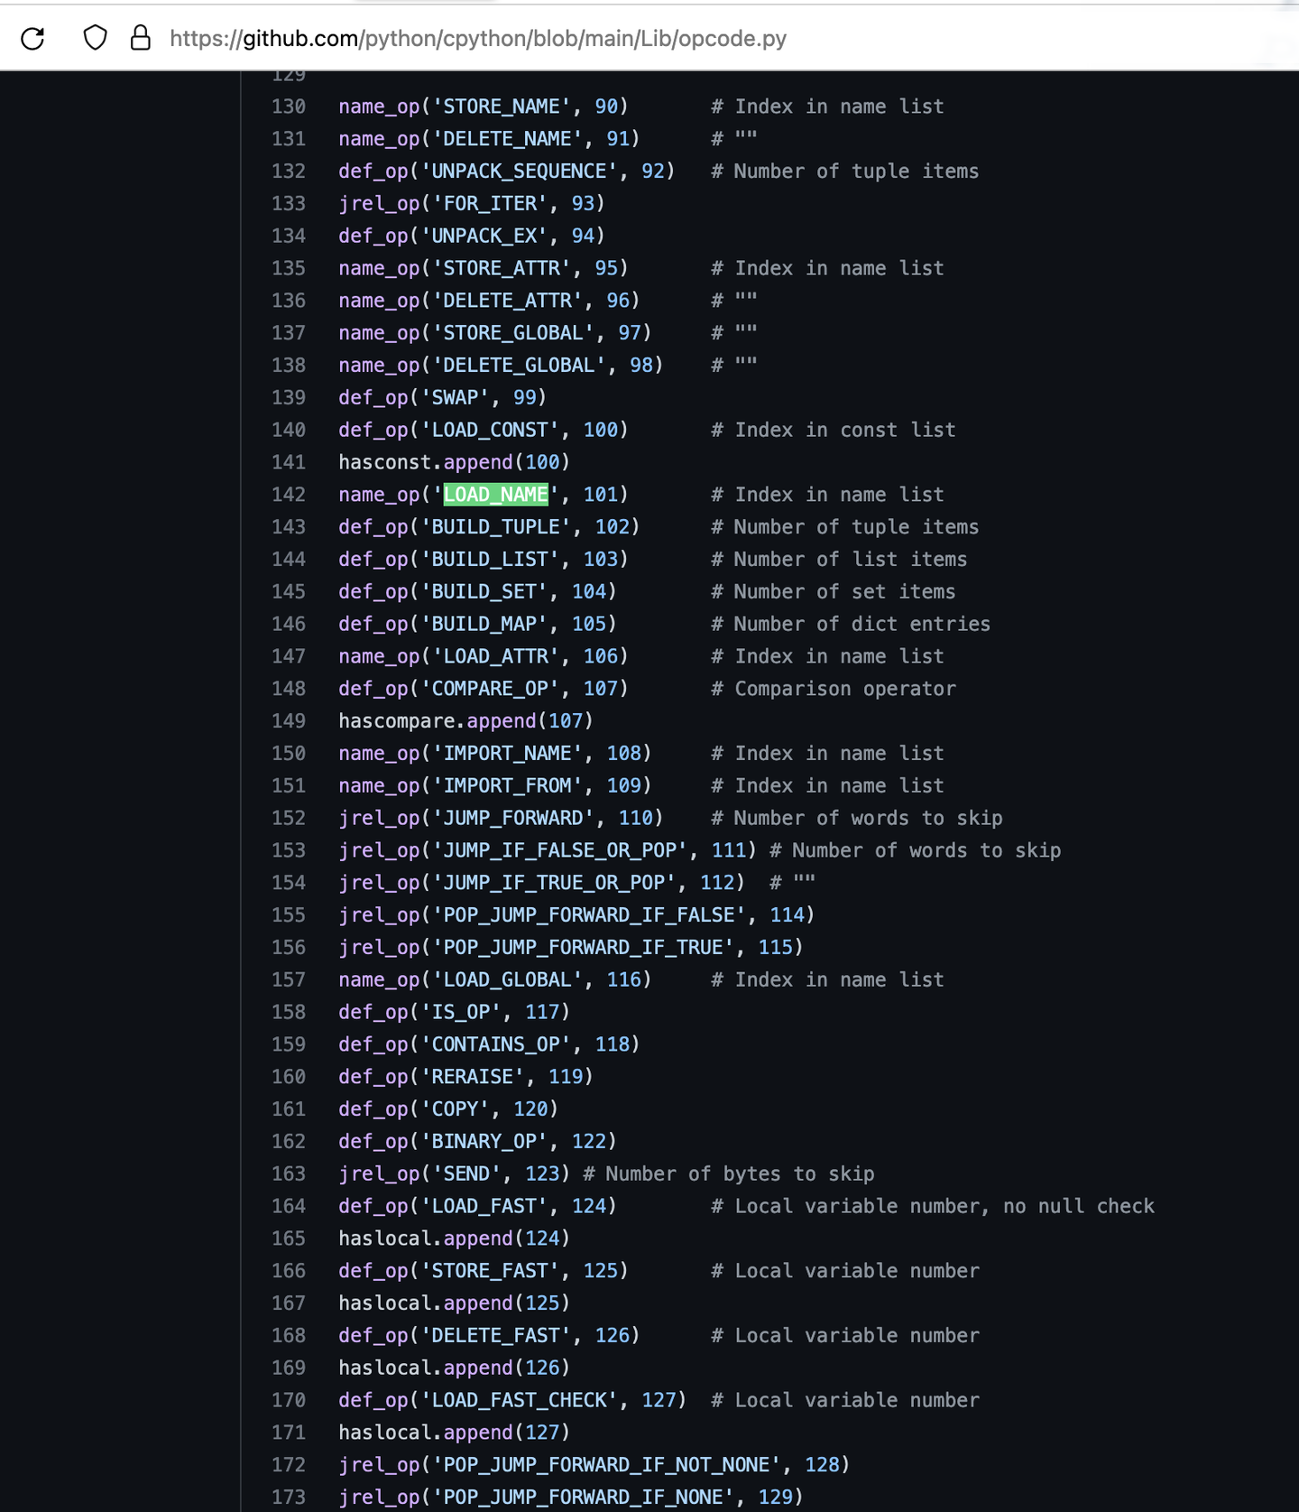Click line number 130
The height and width of the screenshot is (1512, 1299).
point(289,107)
